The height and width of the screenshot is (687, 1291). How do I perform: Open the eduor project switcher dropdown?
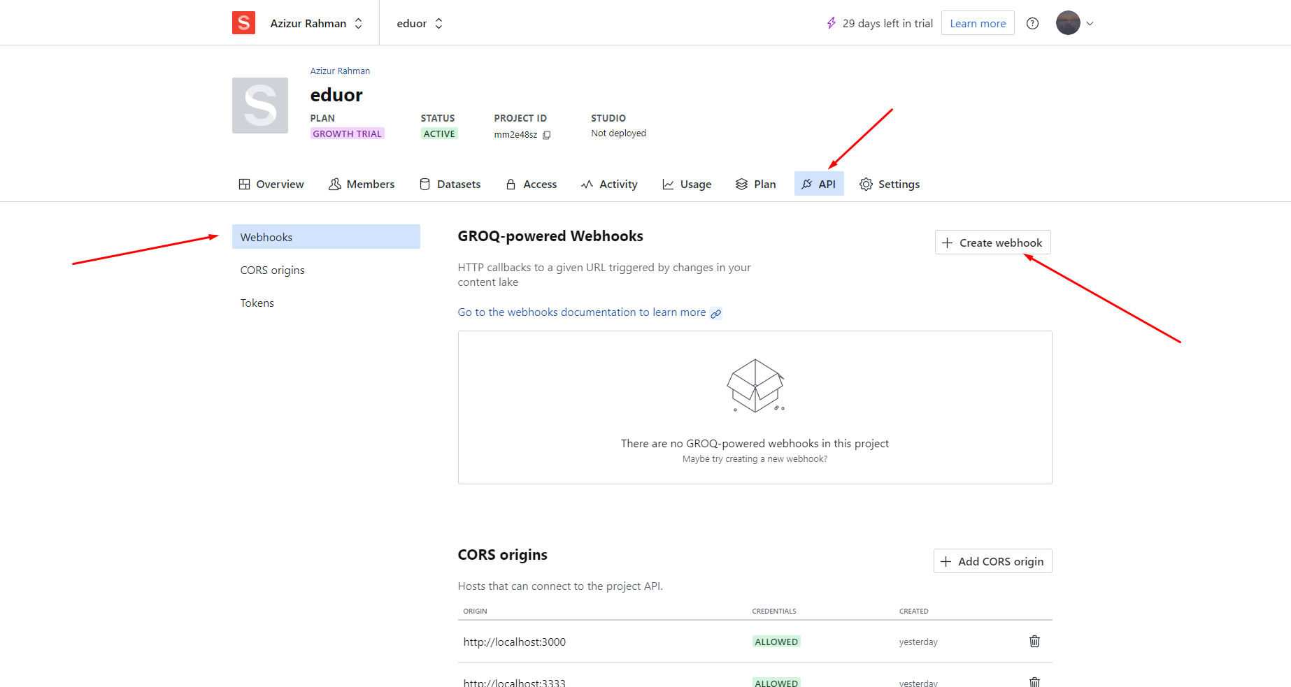pos(420,23)
